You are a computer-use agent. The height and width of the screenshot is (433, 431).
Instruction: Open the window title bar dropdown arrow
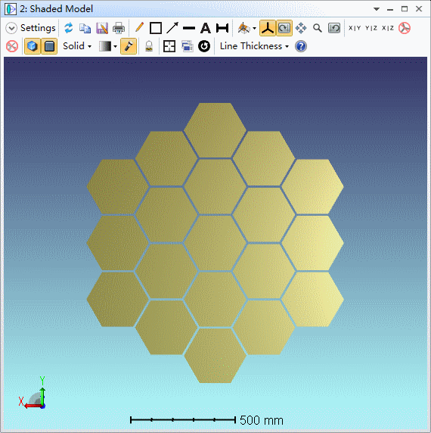[x=377, y=9]
